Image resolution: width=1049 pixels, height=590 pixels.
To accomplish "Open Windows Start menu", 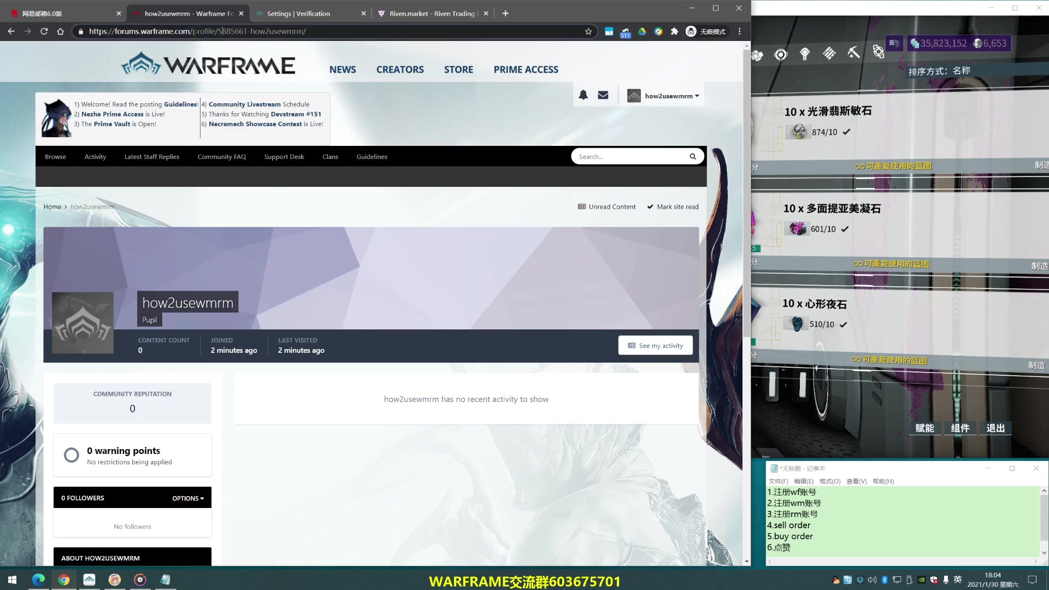I will click(12, 580).
